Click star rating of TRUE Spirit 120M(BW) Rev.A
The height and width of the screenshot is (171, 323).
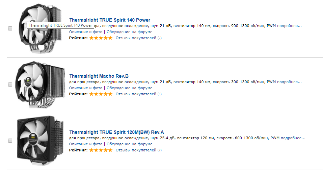[101, 150]
